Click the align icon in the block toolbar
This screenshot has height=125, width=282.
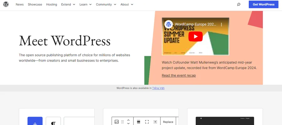pos(139,122)
